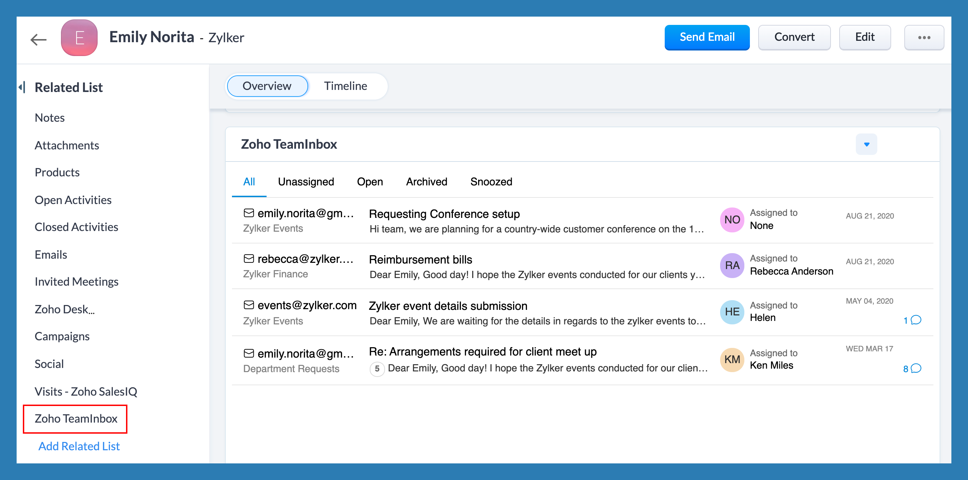Collapse the Related List sidebar
The image size is (968, 480).
coord(22,87)
